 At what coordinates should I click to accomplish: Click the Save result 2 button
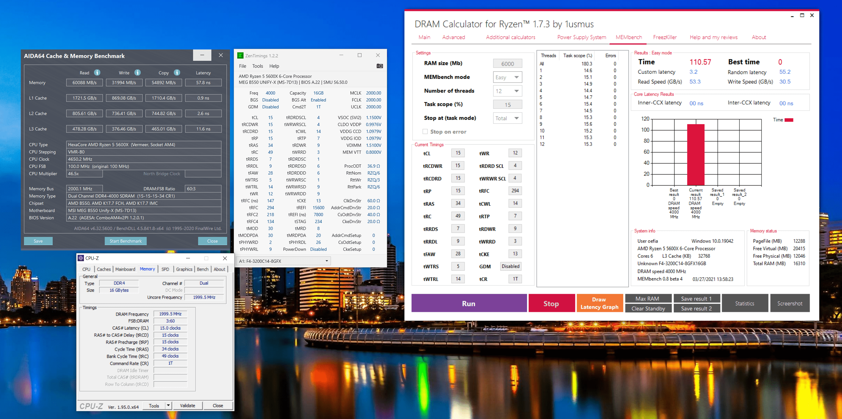tap(696, 308)
